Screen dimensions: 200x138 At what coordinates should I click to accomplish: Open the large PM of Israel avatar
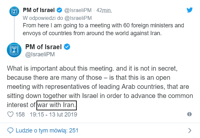pos(14,50)
